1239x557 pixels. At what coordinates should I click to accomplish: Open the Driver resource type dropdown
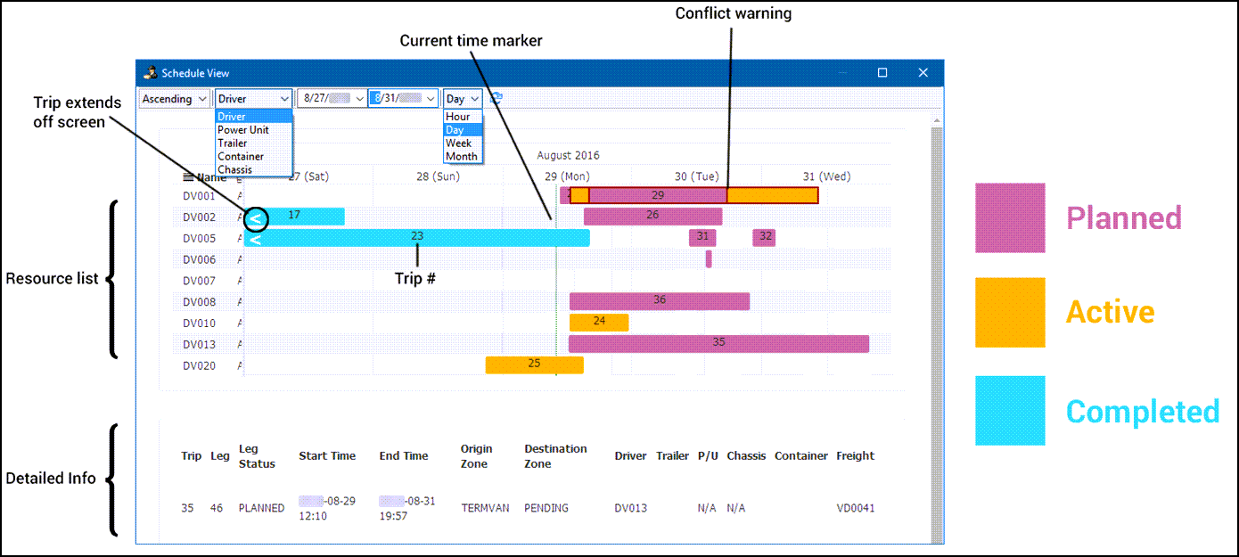pyautogui.click(x=254, y=99)
